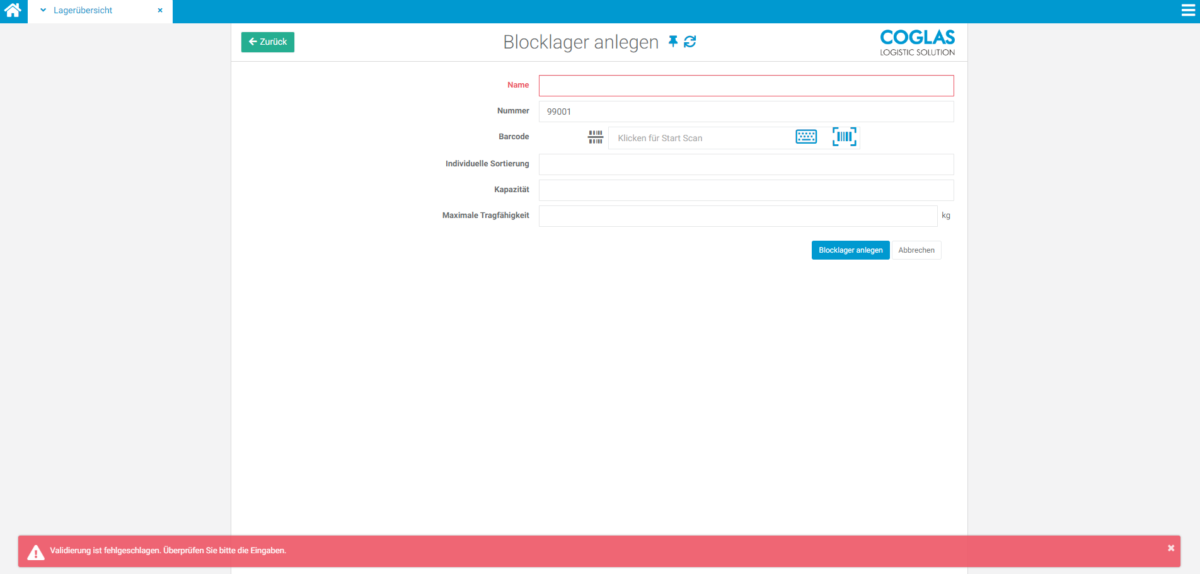The image size is (1200, 574).
Task: Click into the Kapazität field
Action: (x=746, y=190)
